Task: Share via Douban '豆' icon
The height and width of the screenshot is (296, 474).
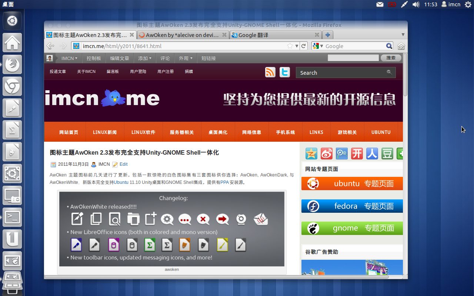Action: tap(387, 154)
